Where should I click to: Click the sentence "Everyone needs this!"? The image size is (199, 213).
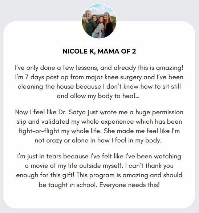pos(129,185)
